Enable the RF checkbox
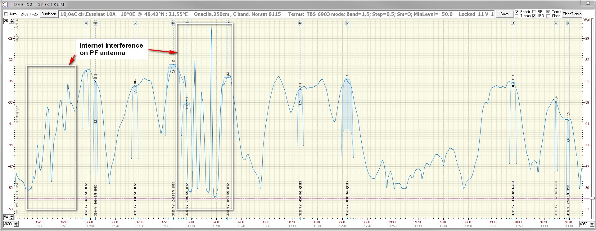The width and height of the screenshot is (596, 231). (x=534, y=12)
